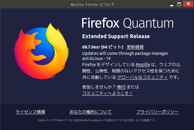
Task: Click the Extended Support Release heading
Action: [x=116, y=36]
